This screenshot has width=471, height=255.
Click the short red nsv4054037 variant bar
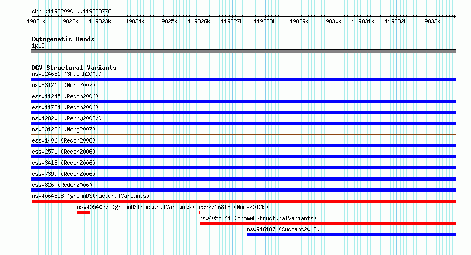84,212
